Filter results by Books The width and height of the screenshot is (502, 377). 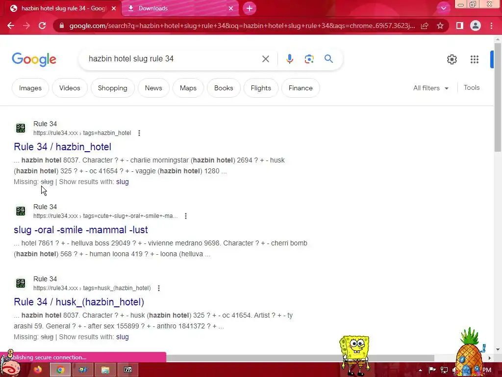[224, 88]
